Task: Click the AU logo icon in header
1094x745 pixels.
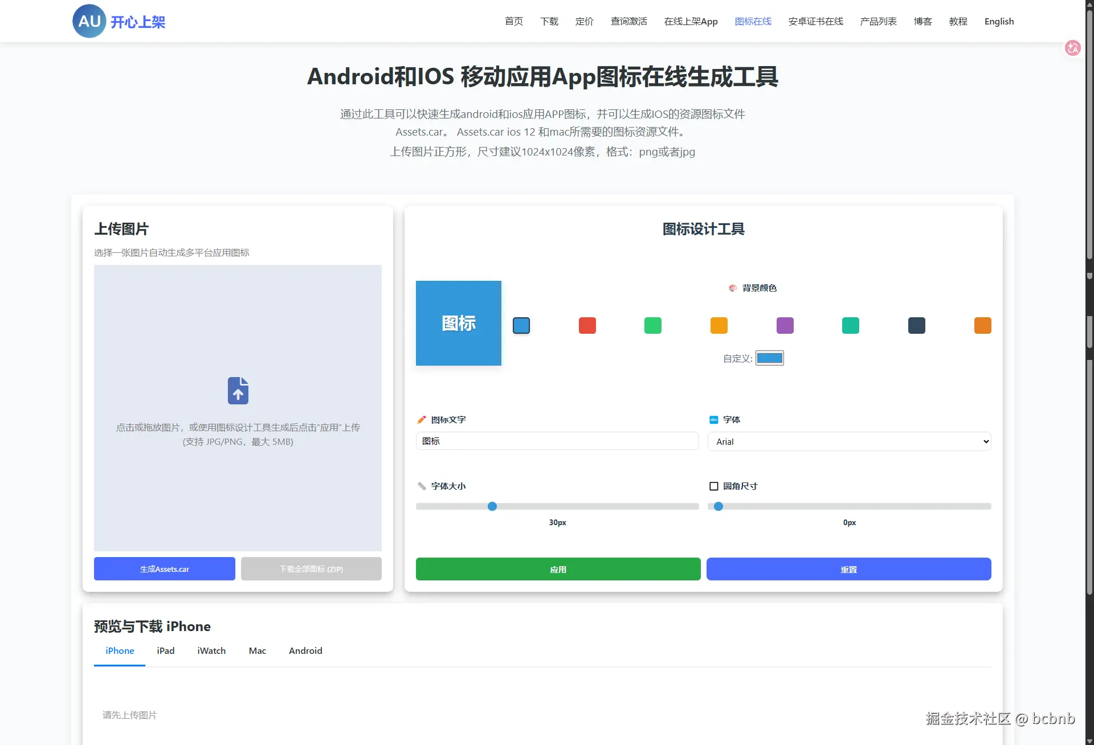Action: click(x=88, y=21)
